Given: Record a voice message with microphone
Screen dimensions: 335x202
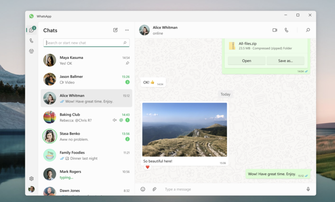Looking at the screenshot, I should point(308,189).
